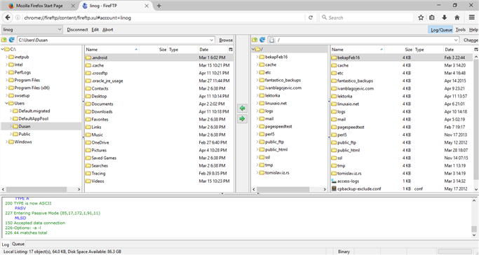The width and height of the screenshot is (479, 255).
Task: Click local up-directory folder icon
Action: click(4, 40)
